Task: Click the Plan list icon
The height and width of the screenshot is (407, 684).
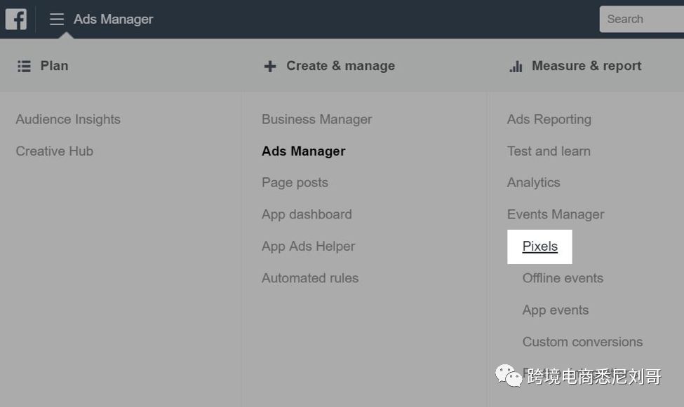Action: 24,66
